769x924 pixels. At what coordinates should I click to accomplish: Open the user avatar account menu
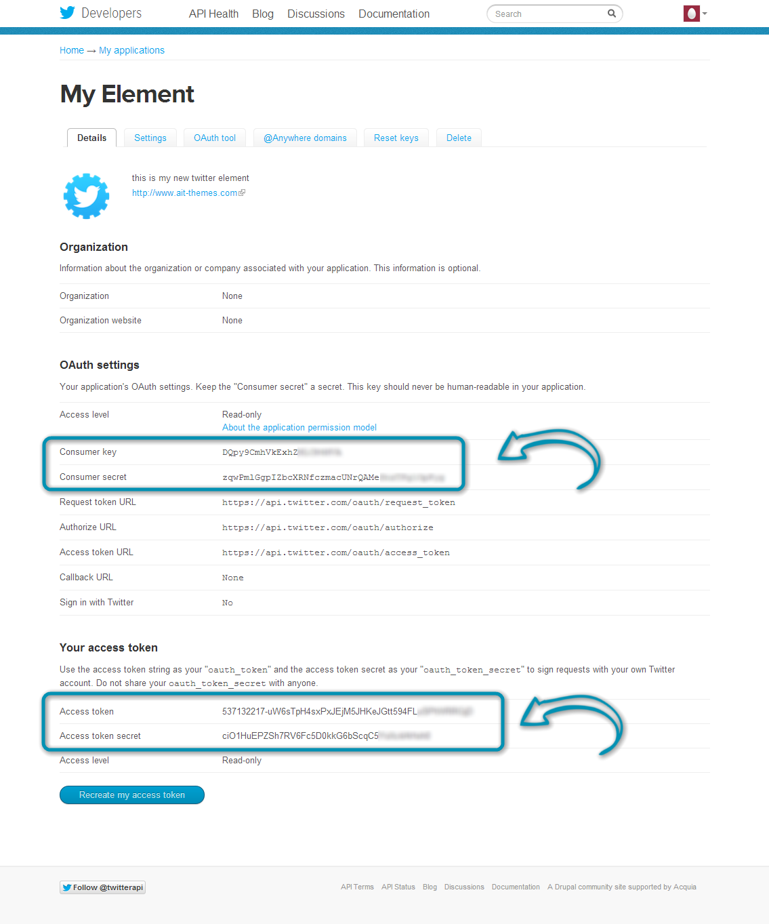pyautogui.click(x=695, y=14)
